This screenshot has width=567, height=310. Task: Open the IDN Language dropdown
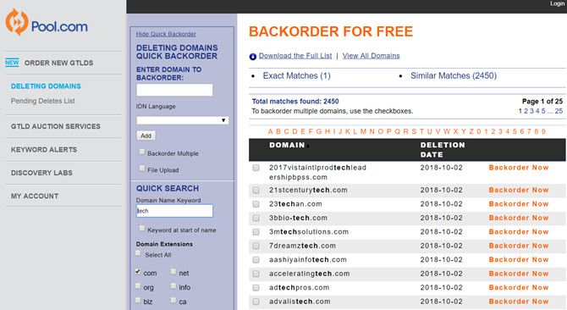click(x=183, y=120)
